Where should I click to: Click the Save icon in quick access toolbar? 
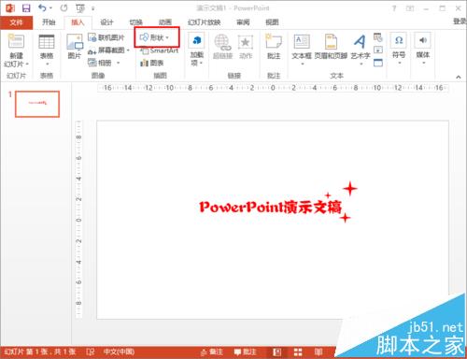coord(26,8)
